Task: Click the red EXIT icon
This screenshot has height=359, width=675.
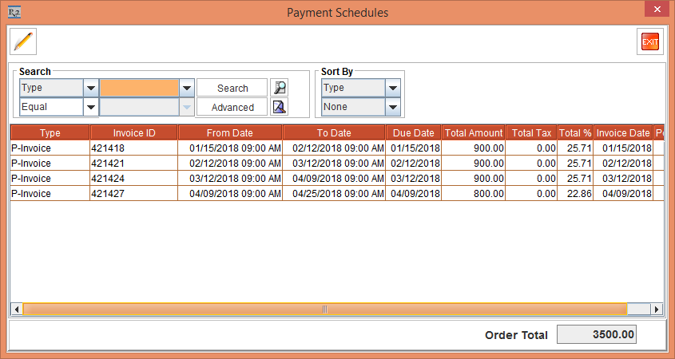Action: (x=650, y=41)
